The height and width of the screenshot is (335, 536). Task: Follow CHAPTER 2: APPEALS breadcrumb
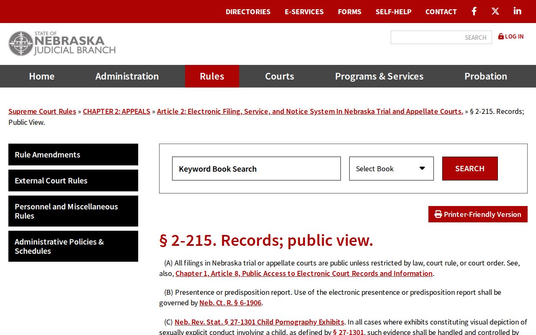pyautogui.click(x=116, y=111)
